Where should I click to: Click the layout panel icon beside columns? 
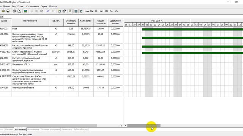[81, 11]
